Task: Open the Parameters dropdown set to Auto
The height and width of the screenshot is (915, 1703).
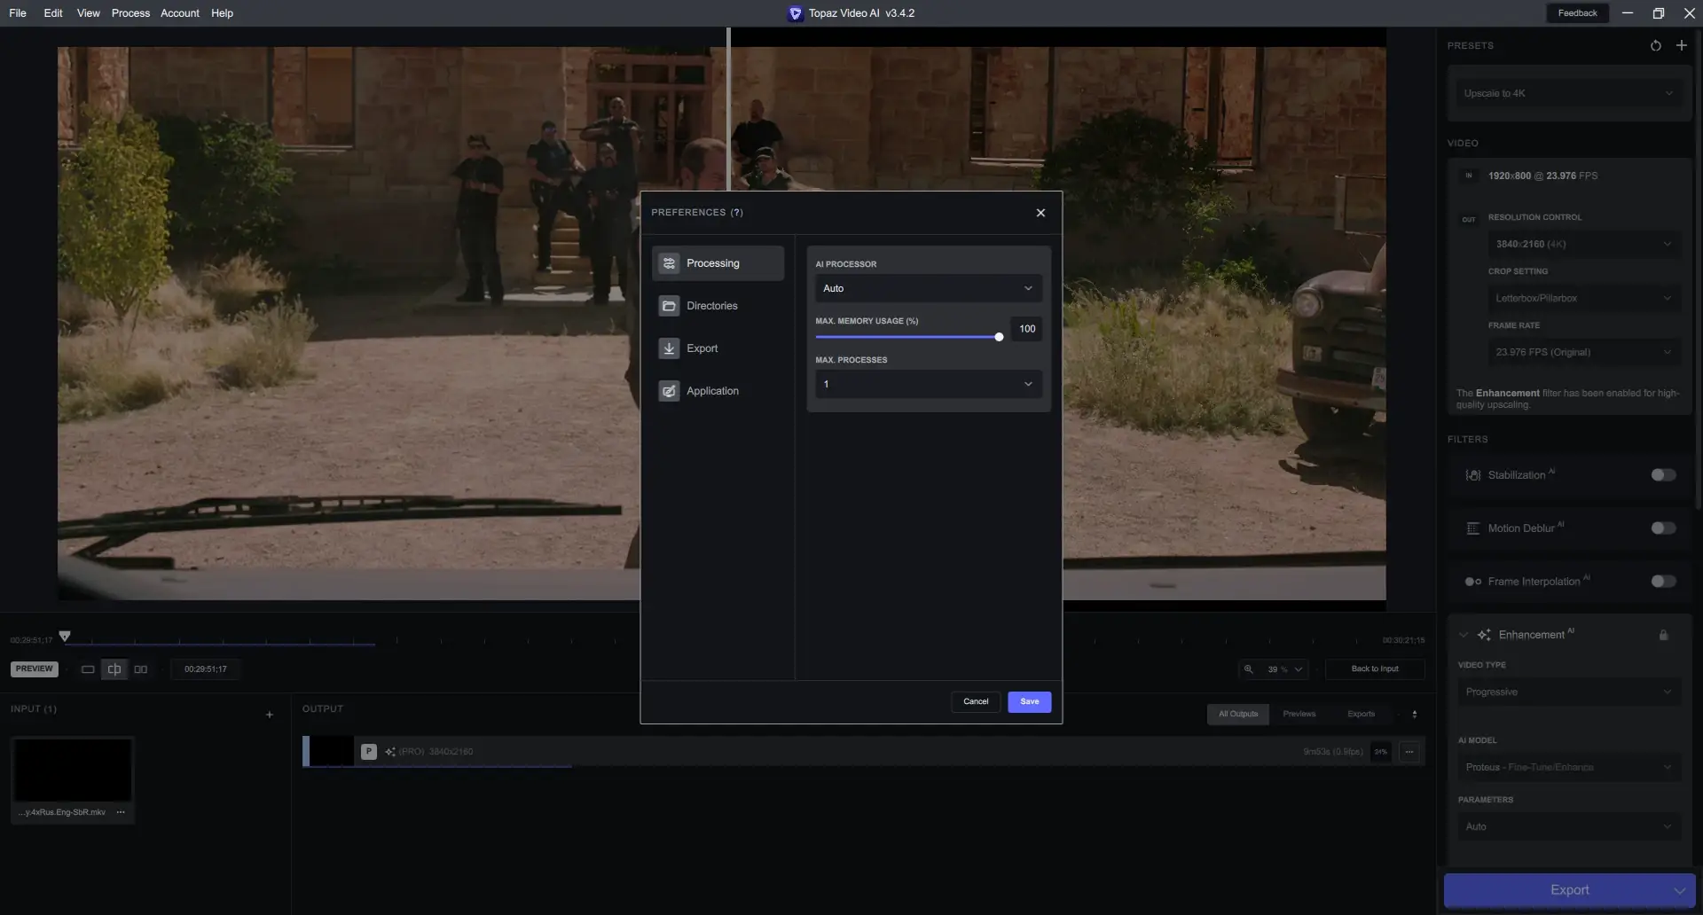Action: [1569, 826]
